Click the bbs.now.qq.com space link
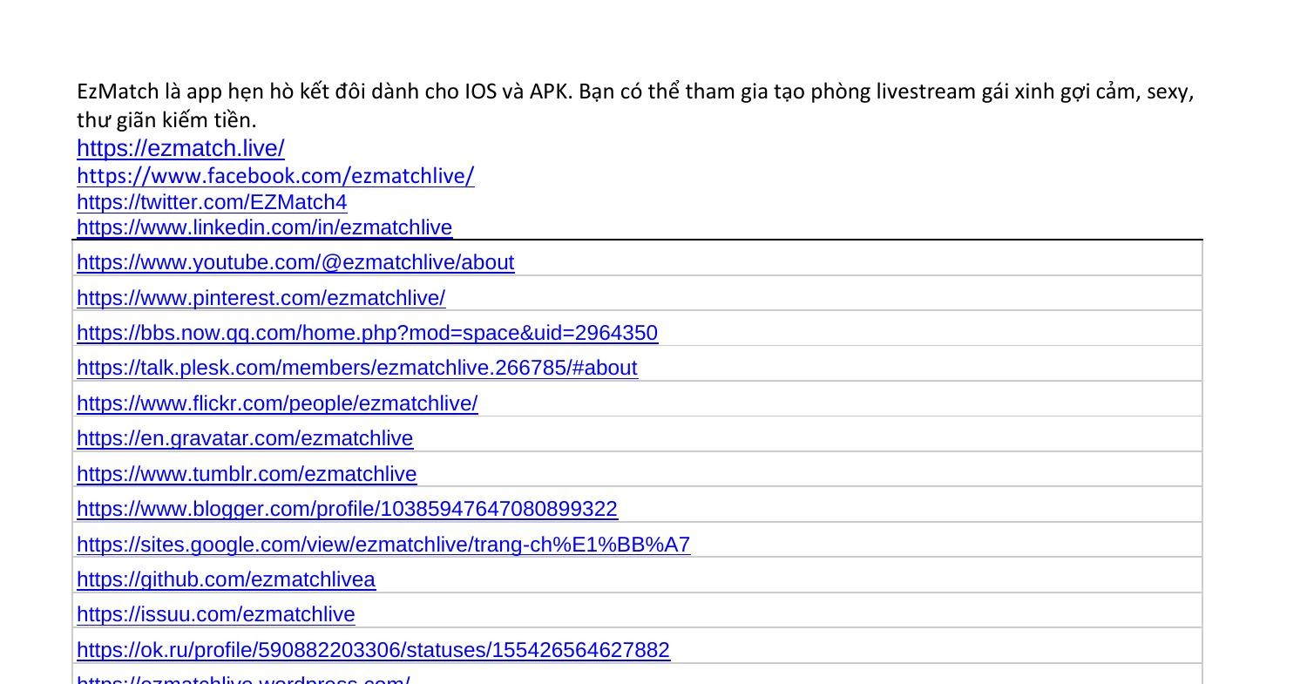 pos(367,333)
